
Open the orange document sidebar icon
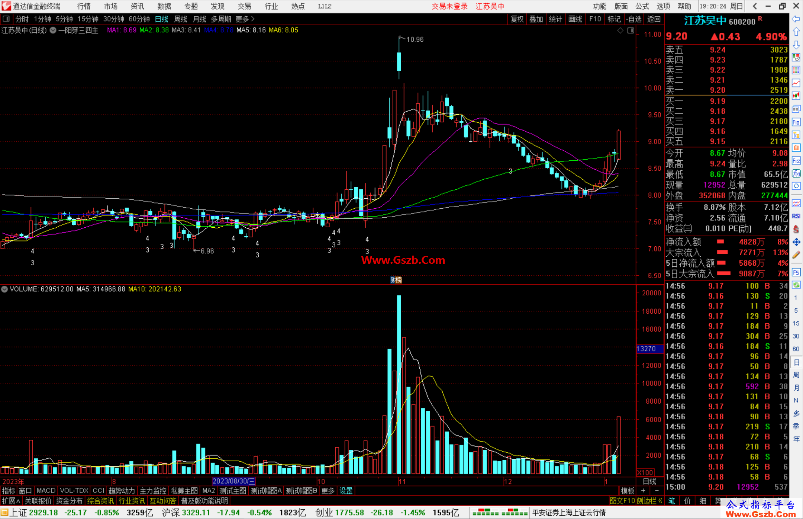point(796,148)
